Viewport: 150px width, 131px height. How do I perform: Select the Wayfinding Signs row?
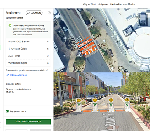tap(28, 63)
